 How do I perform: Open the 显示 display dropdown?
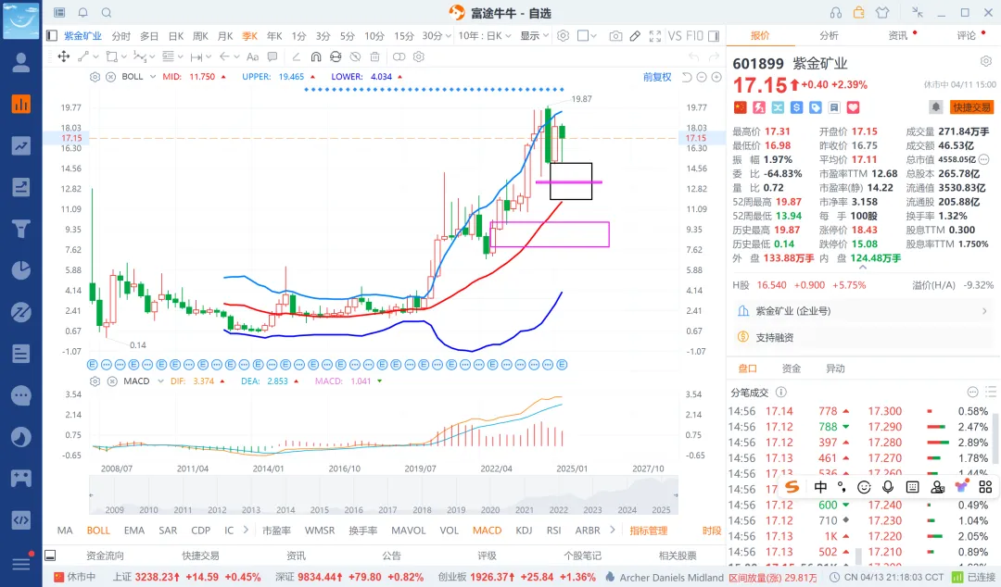coord(534,36)
